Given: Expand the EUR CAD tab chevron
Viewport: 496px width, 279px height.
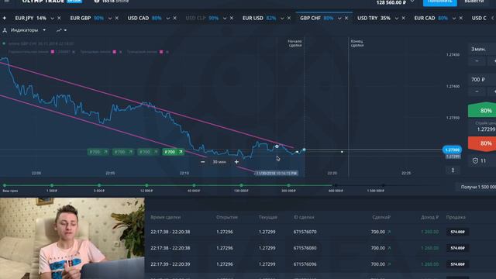Looking at the screenshot, I should tap(454, 19).
